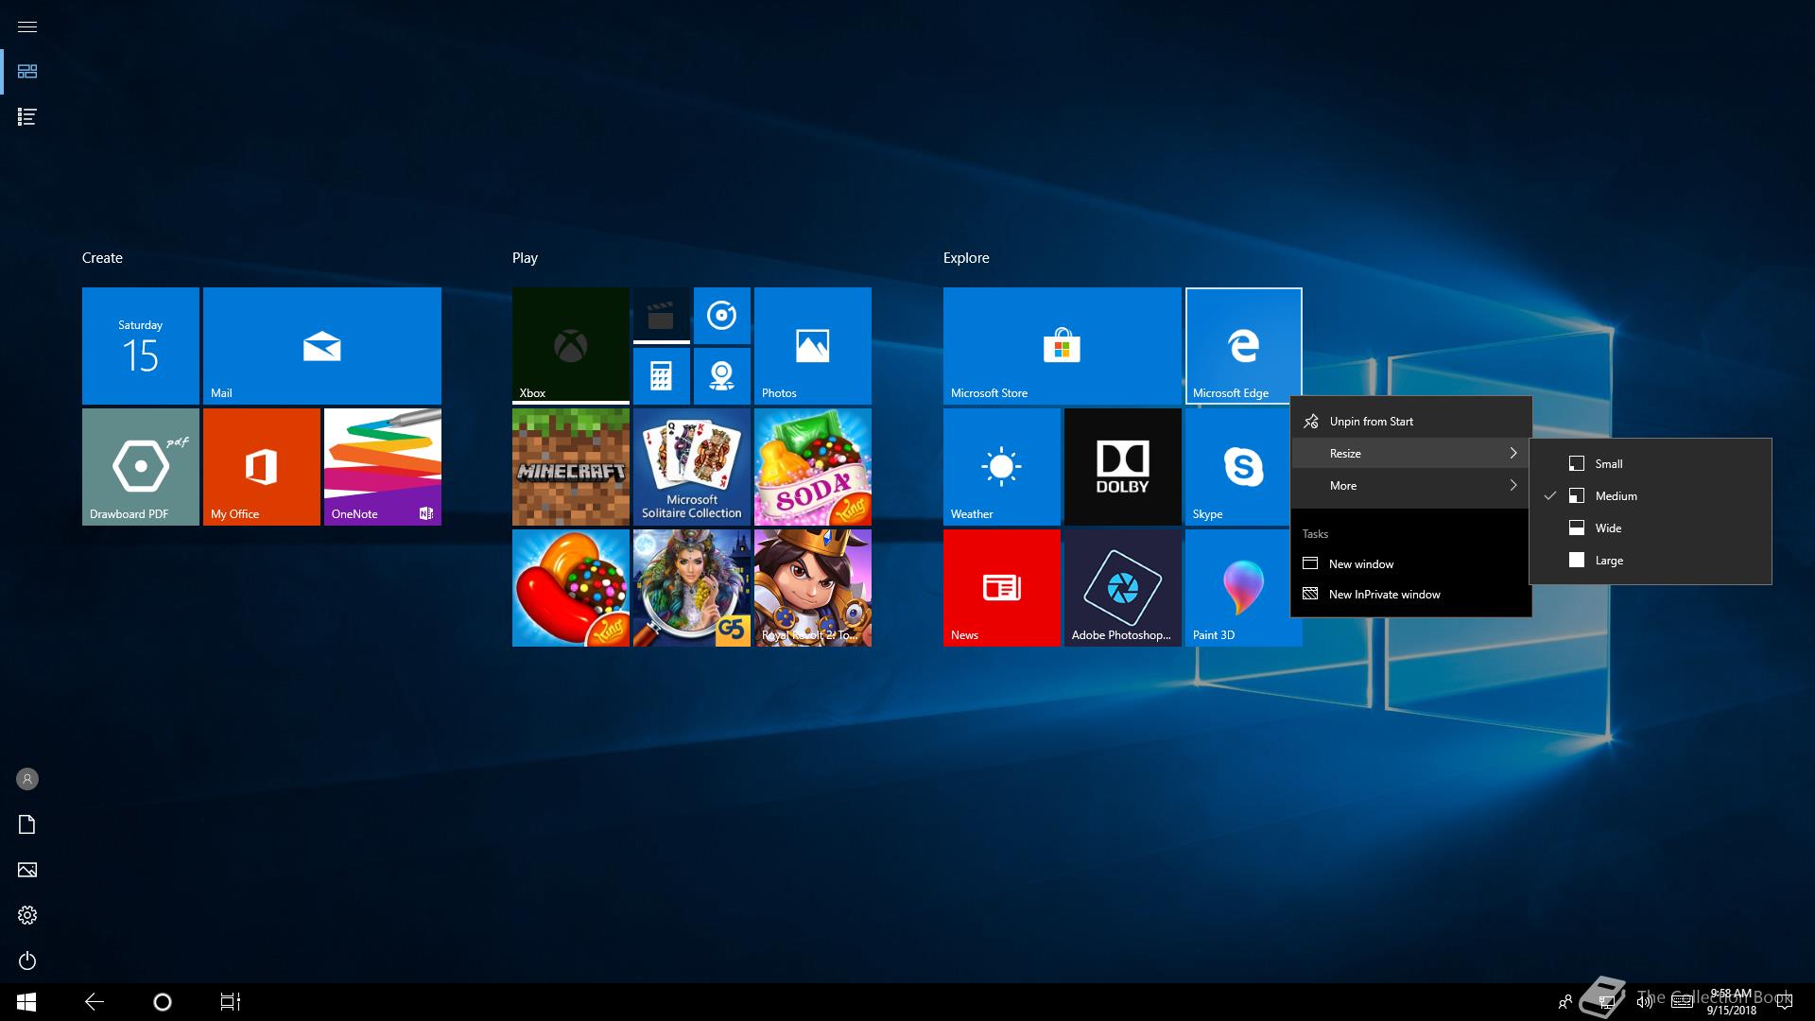The height and width of the screenshot is (1021, 1815).
Task: Open the touch keyboard tray icon
Action: (1683, 1002)
